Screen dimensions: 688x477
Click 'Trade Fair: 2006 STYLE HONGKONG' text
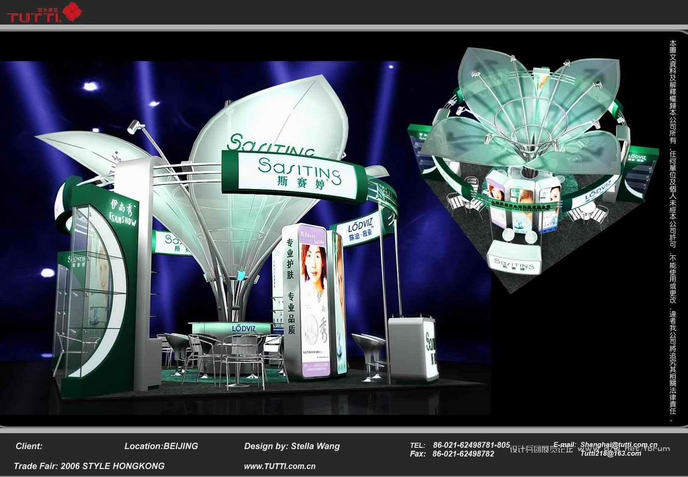(x=89, y=466)
